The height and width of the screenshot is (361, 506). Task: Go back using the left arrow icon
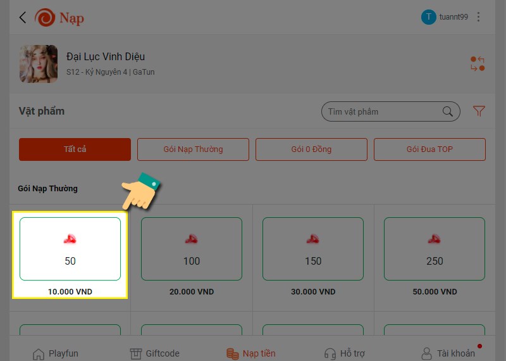pos(22,18)
